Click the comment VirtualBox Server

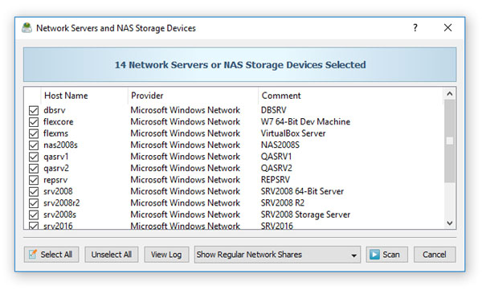coord(293,133)
